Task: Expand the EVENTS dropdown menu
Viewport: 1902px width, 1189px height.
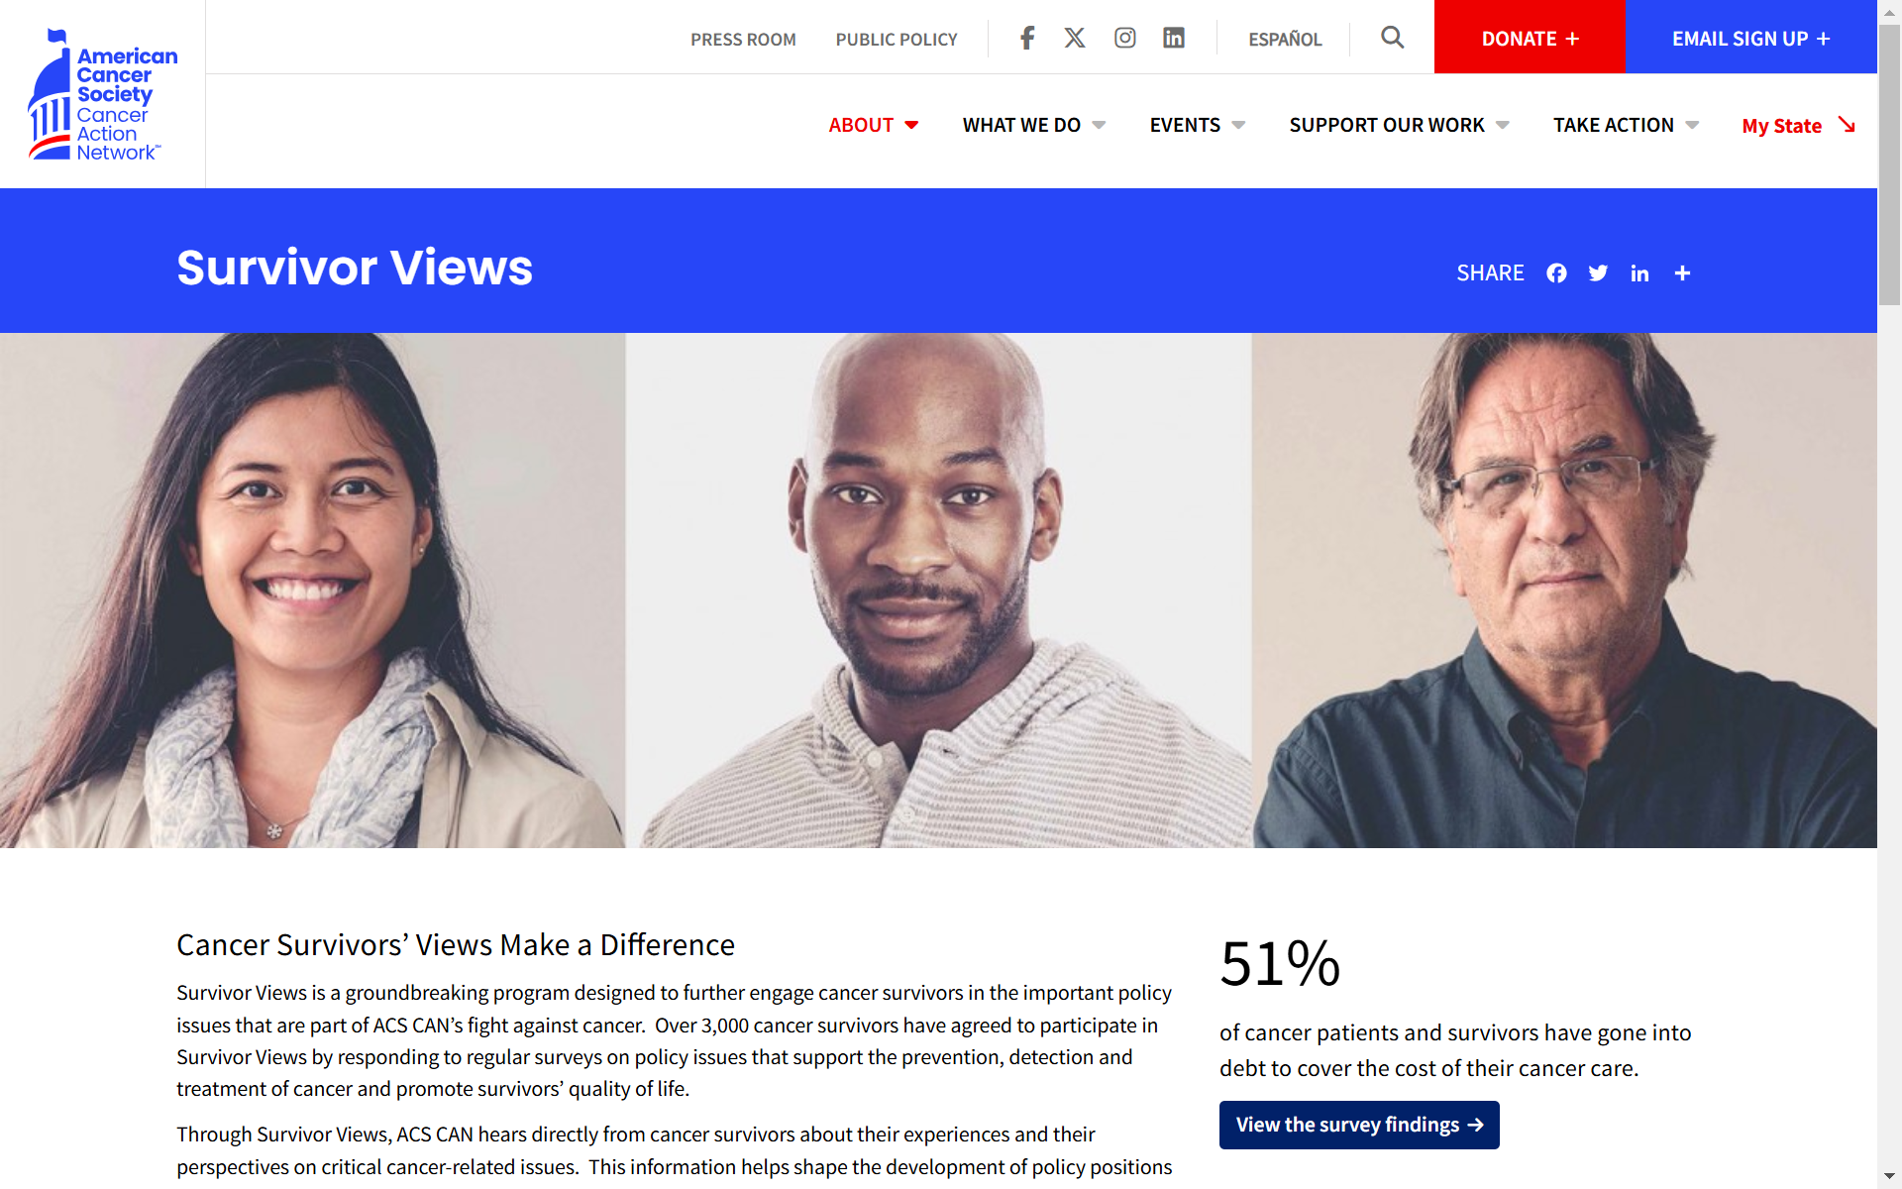Action: (x=1198, y=125)
